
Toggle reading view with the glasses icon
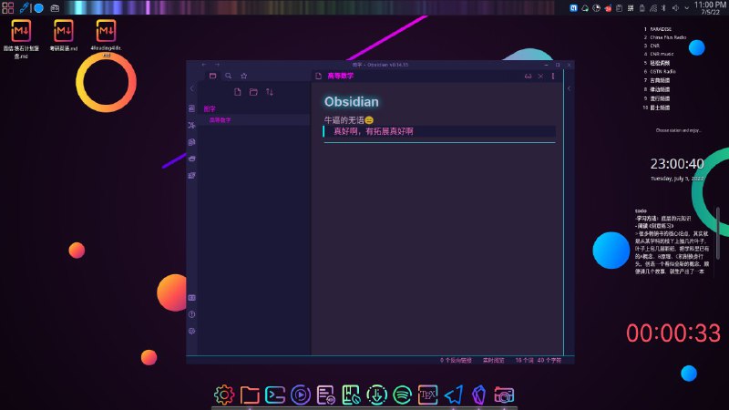click(529, 76)
